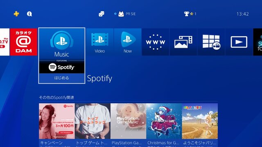Open the PlayStation Plus icon
Viewport: 262px width, 147px height.
(16, 14)
